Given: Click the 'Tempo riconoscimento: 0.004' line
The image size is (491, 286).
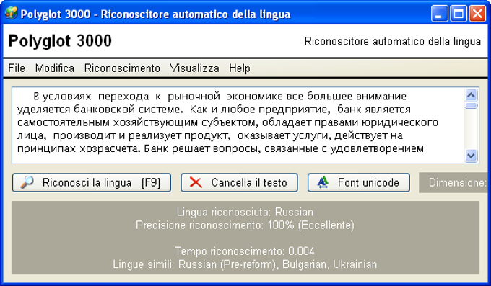Looking at the screenshot, I should (245, 251).
